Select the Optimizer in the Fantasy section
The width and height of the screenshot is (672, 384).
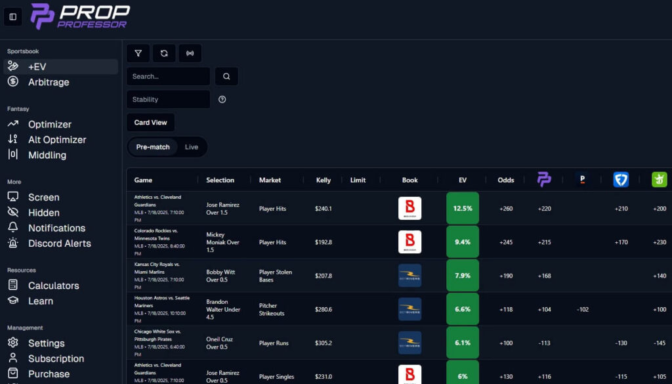[51, 124]
